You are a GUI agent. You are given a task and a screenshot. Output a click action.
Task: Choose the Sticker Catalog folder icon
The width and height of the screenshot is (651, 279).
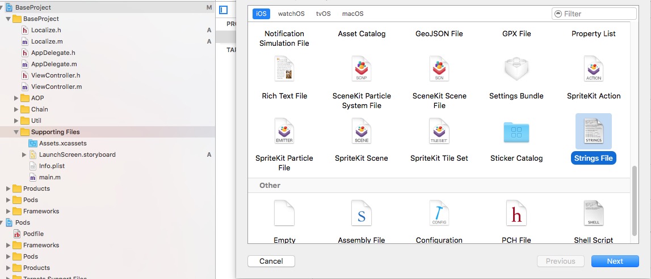516,132
